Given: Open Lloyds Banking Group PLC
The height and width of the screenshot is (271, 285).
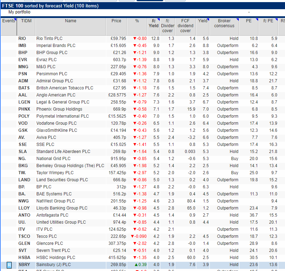Looking at the screenshot, I should click(62, 208).
